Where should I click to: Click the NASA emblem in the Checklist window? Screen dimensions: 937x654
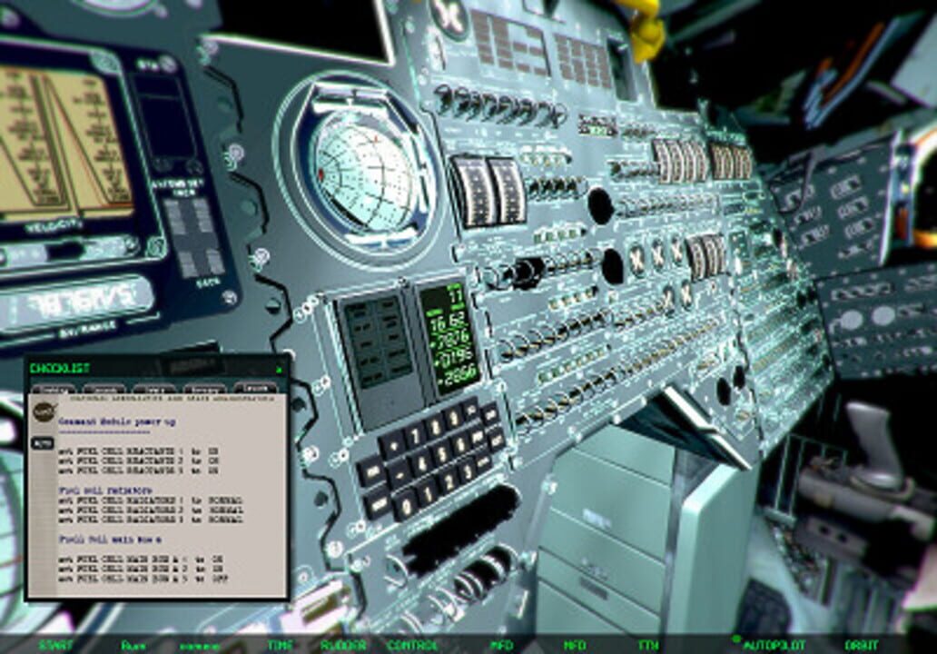point(43,409)
